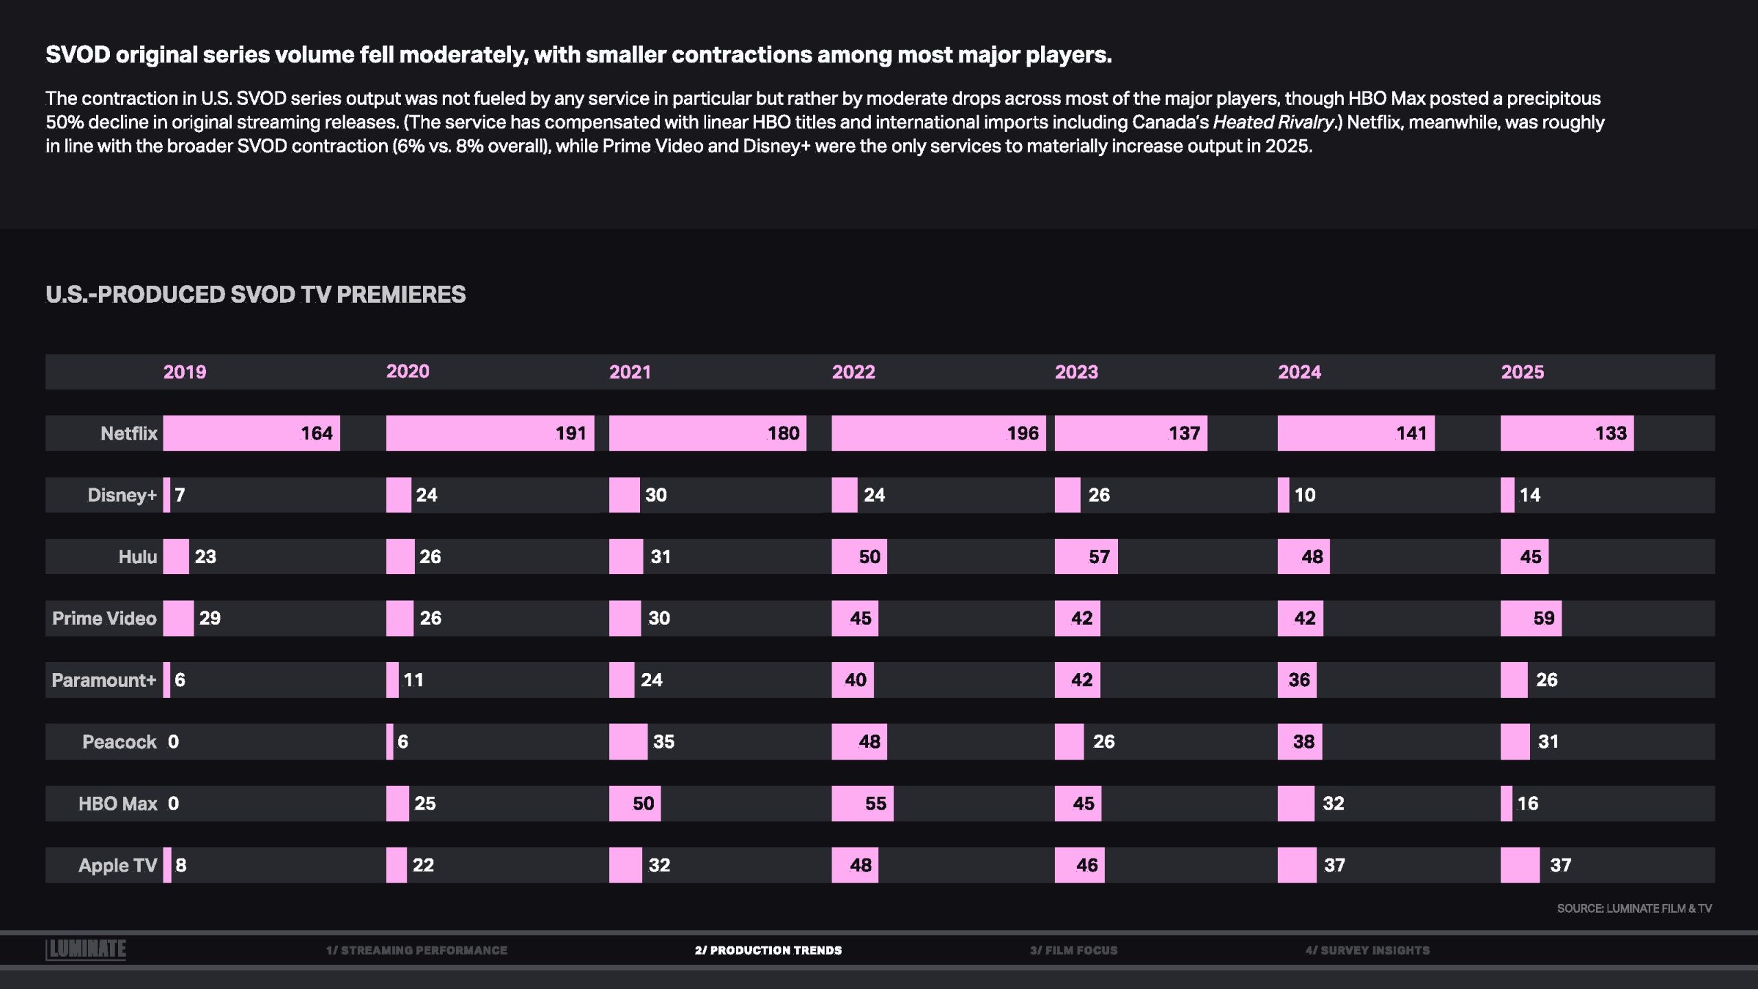
Task: Go to the Film Focus section
Action: click(1073, 951)
